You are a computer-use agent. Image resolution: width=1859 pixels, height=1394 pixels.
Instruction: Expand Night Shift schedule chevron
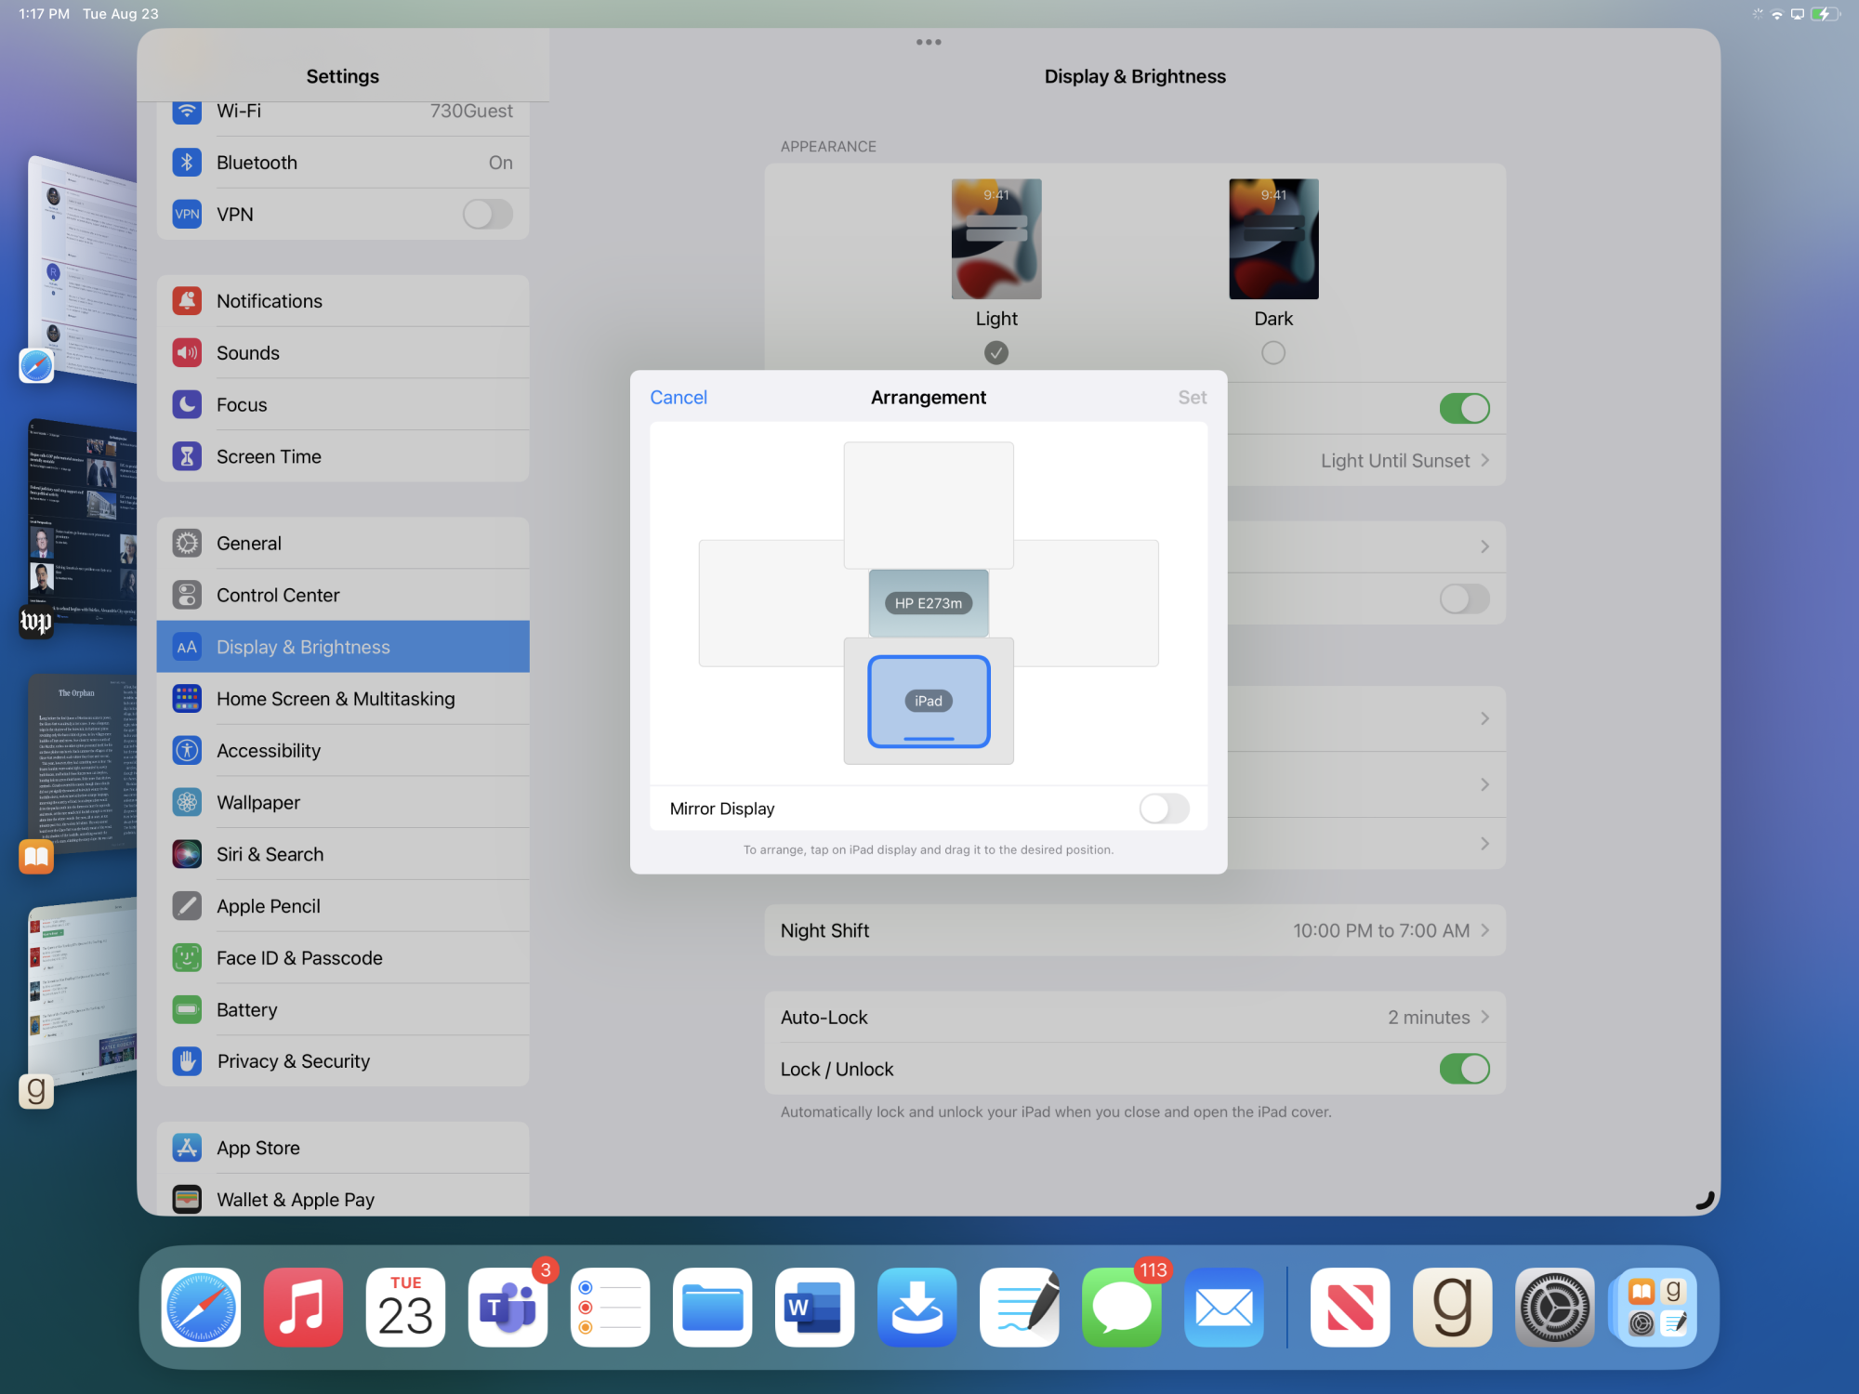pos(1484,930)
